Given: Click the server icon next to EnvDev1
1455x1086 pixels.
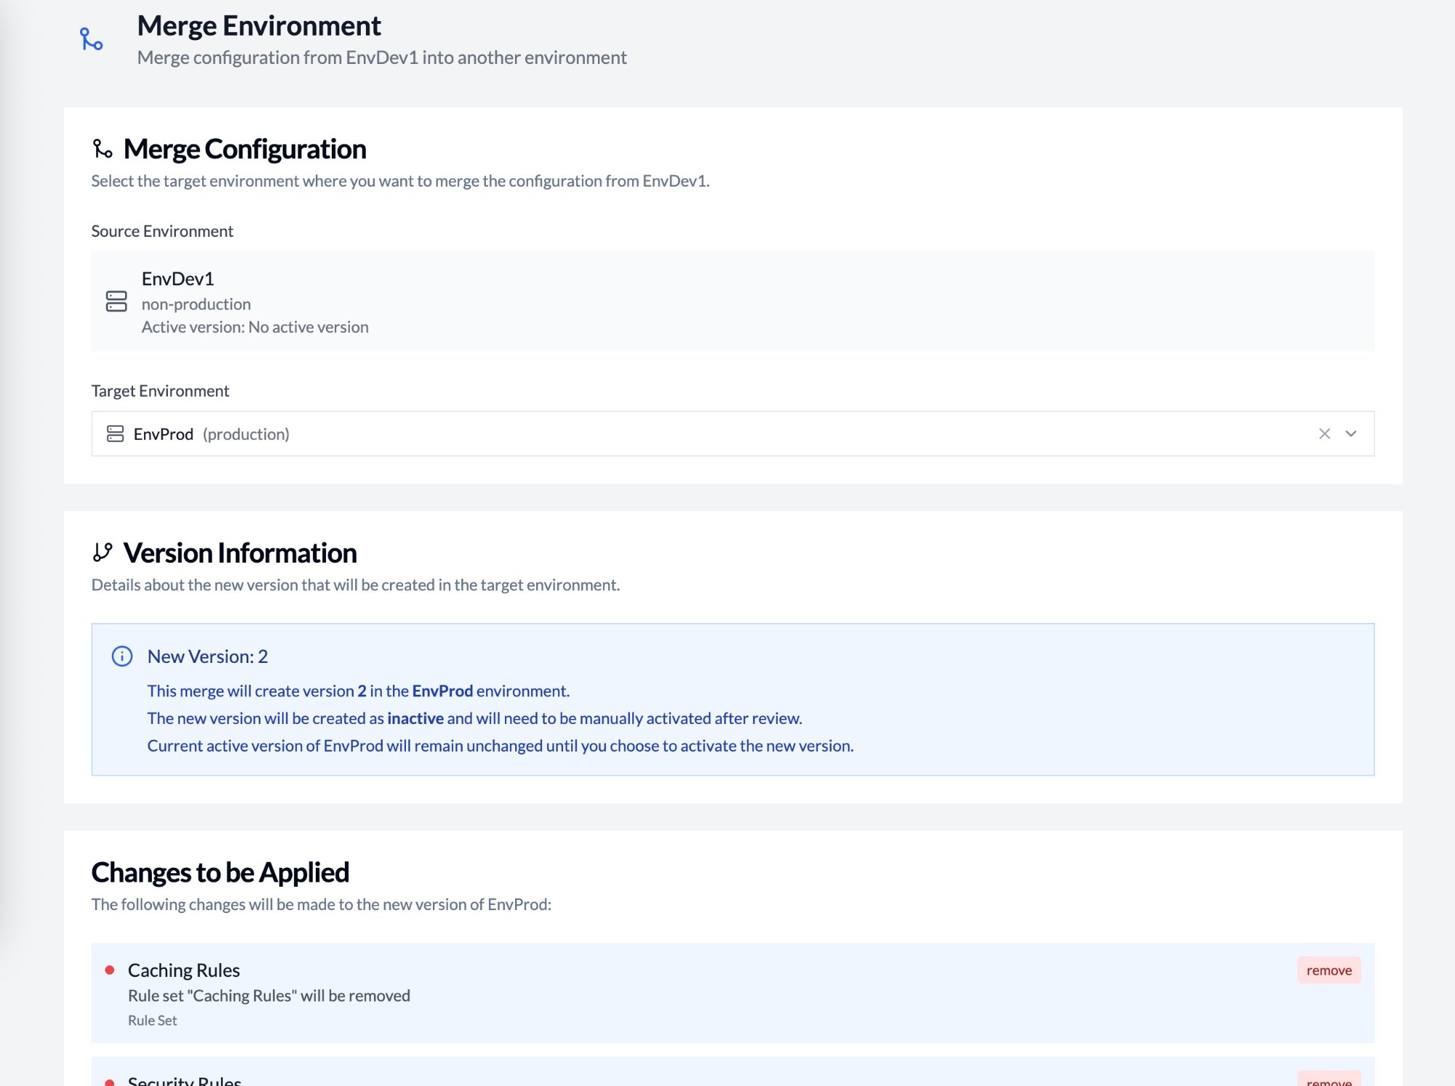Looking at the screenshot, I should point(116,302).
